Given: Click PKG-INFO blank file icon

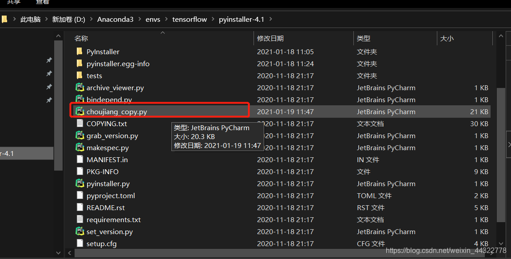Looking at the screenshot, I should pos(80,171).
